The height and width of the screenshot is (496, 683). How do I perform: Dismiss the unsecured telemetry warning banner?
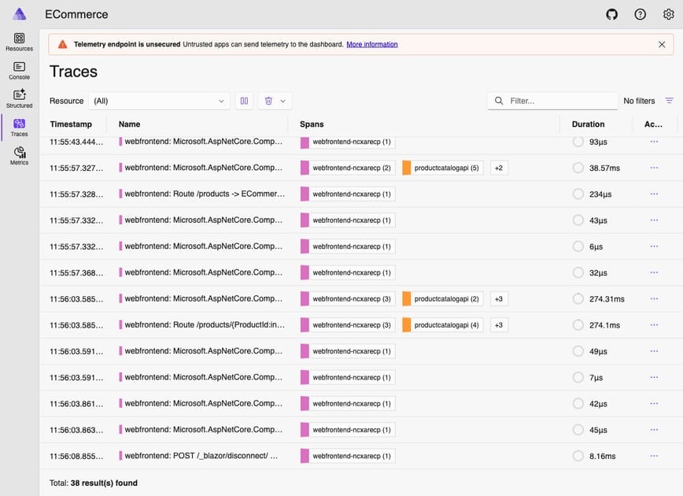(662, 44)
